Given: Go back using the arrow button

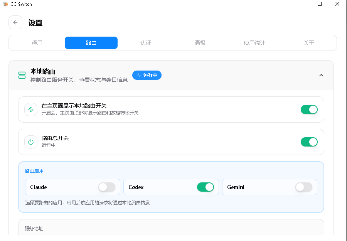Looking at the screenshot, I should click(15, 22).
